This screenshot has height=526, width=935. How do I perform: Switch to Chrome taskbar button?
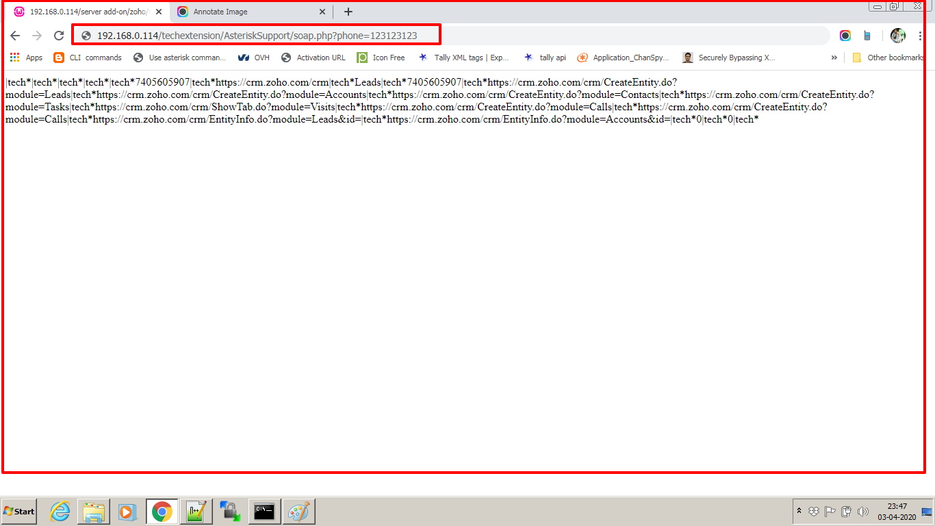(x=162, y=512)
